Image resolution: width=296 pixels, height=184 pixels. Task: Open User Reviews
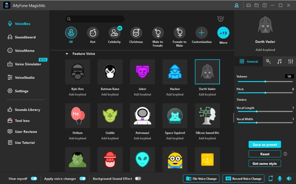click(22, 132)
